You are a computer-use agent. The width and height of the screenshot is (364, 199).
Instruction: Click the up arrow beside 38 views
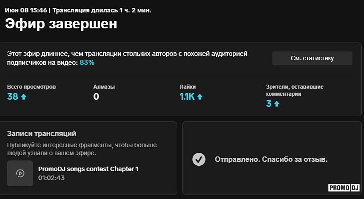(x=24, y=97)
